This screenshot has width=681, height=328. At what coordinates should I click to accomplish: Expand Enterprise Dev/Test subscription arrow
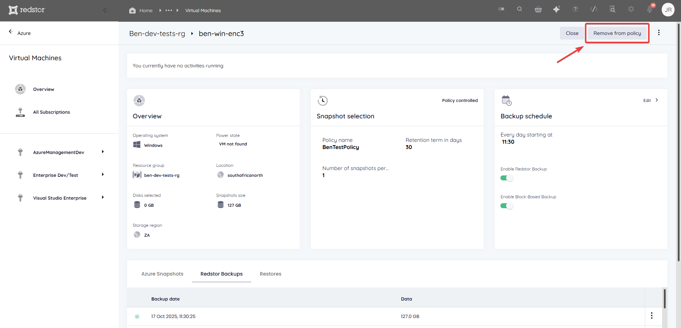[103, 175]
